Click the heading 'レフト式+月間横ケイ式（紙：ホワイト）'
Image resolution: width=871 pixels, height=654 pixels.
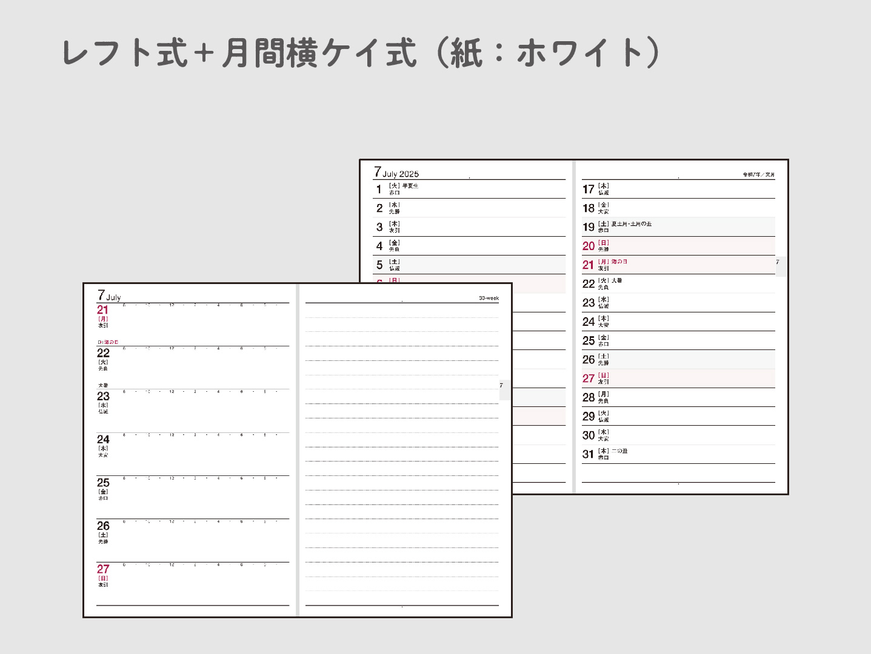pos(361,53)
